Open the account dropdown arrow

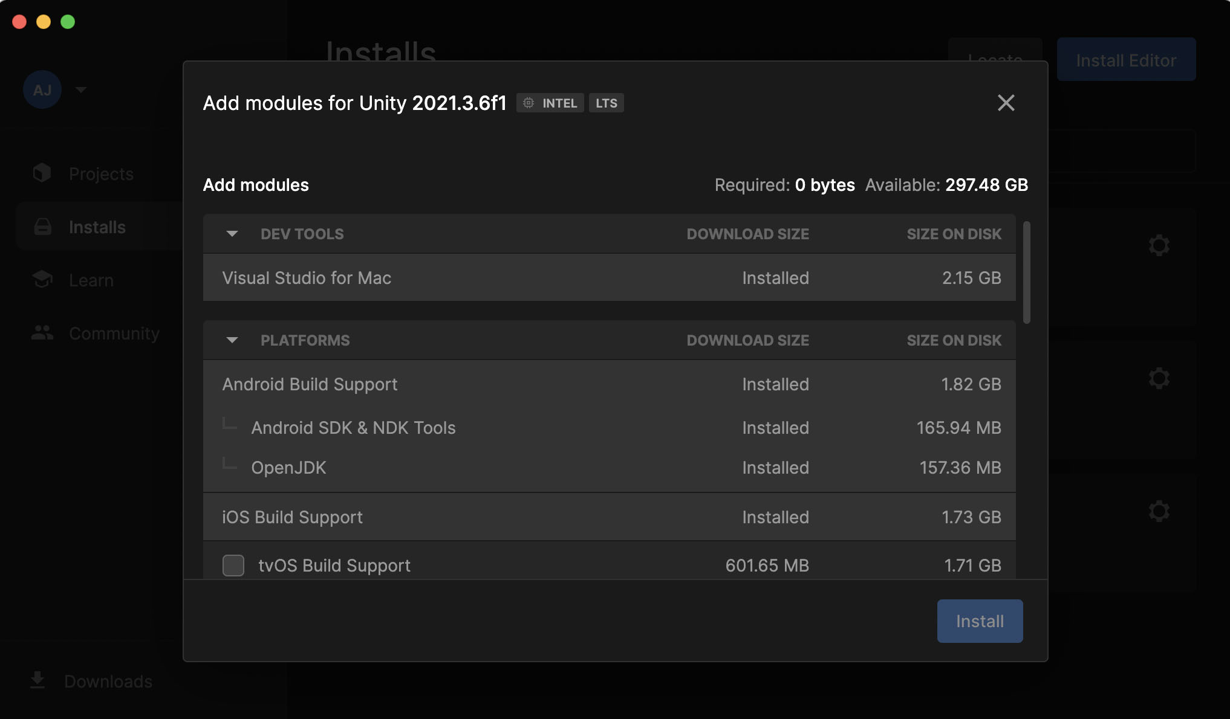point(80,89)
